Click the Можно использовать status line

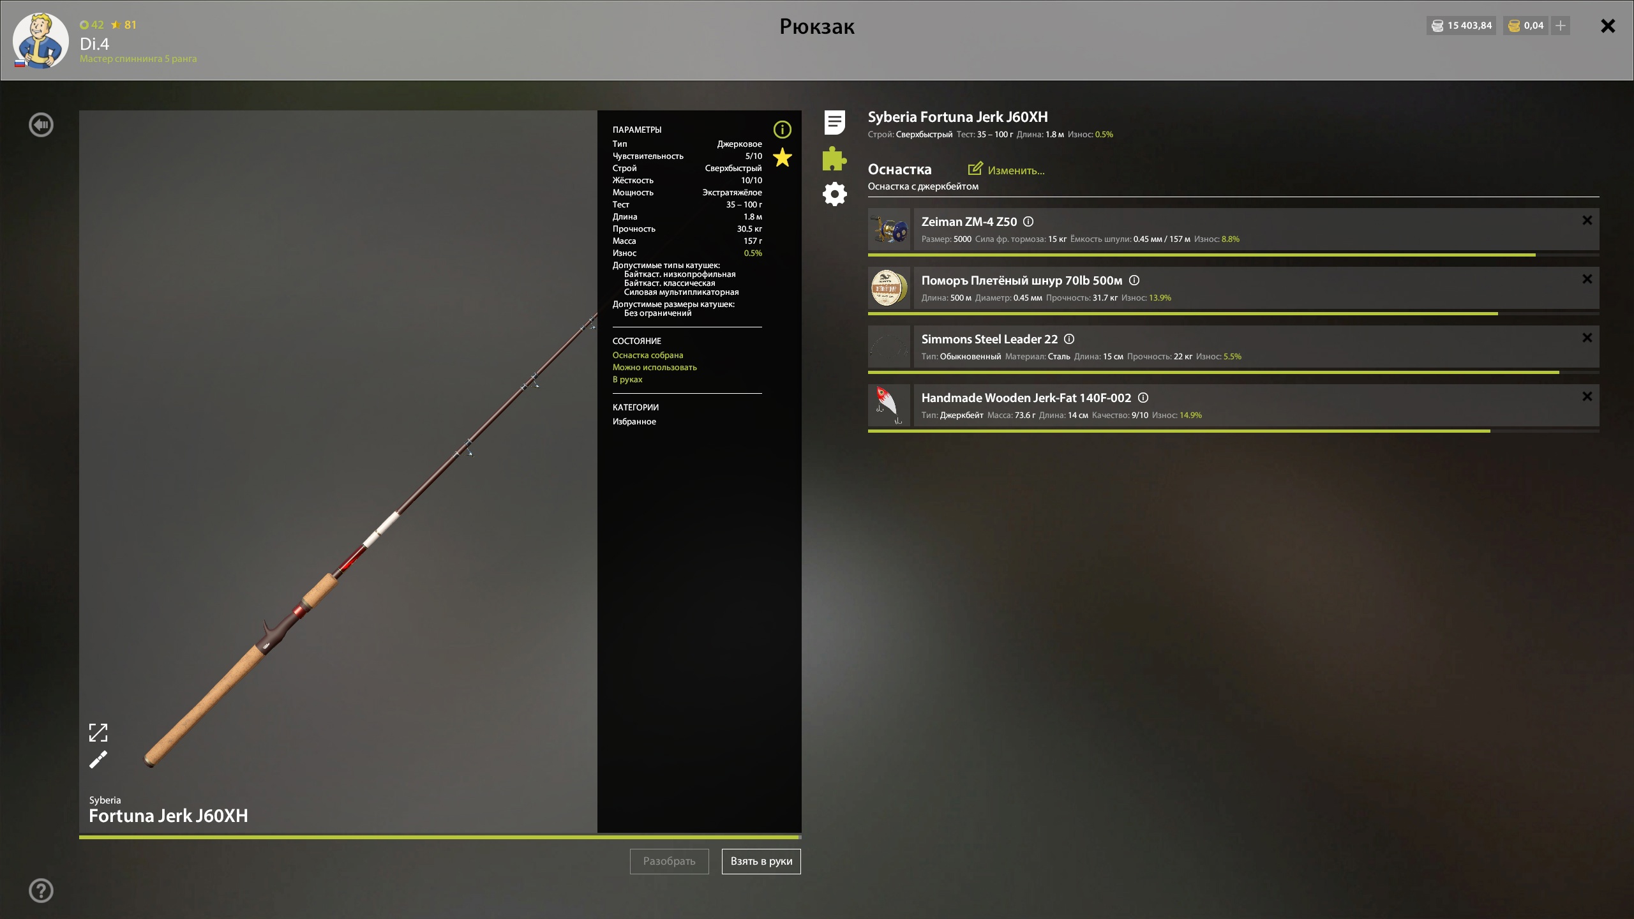[654, 367]
